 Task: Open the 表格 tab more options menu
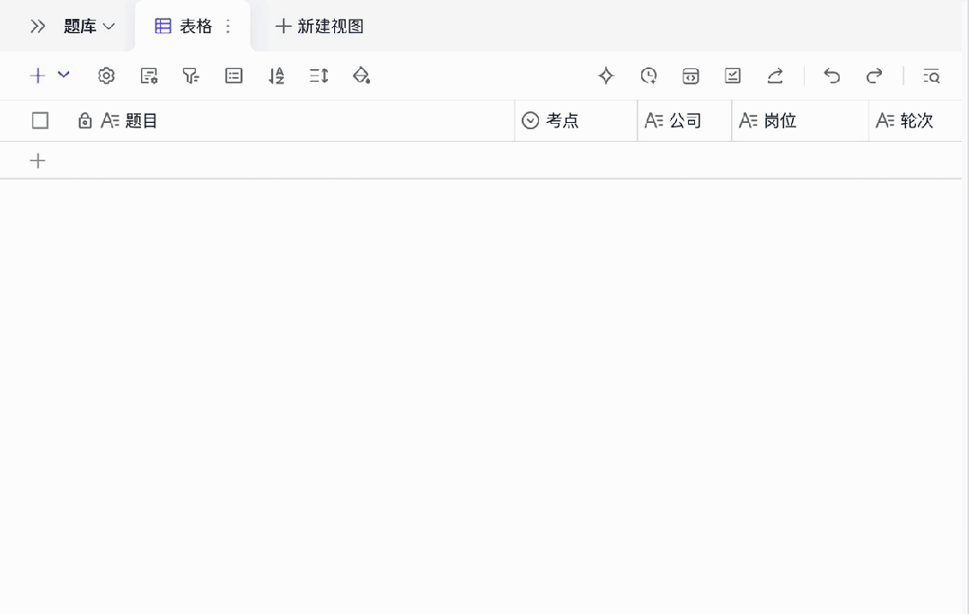(x=228, y=26)
